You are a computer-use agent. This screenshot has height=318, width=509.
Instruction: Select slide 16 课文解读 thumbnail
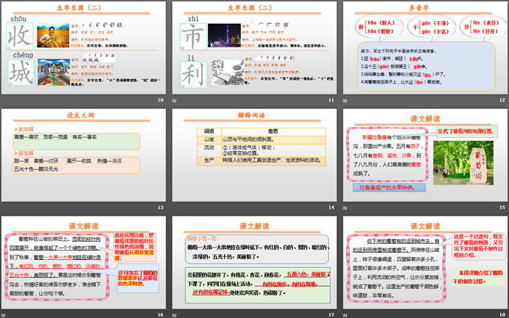[x=84, y=261]
